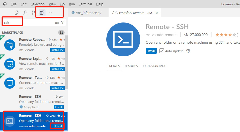
Task: Click the star rating on details page
Action: pyautogui.click(x=226, y=35)
